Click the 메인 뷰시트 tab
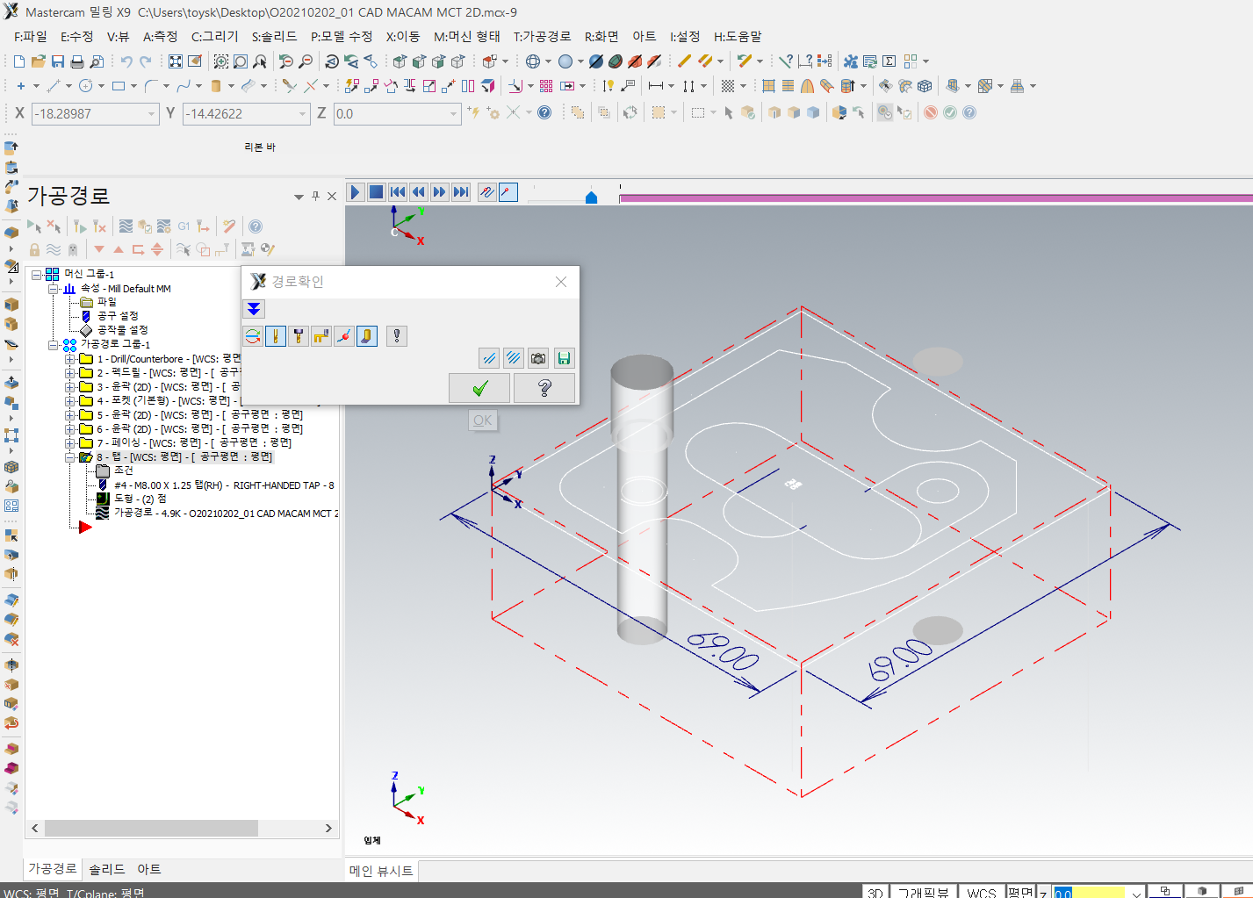 (381, 871)
